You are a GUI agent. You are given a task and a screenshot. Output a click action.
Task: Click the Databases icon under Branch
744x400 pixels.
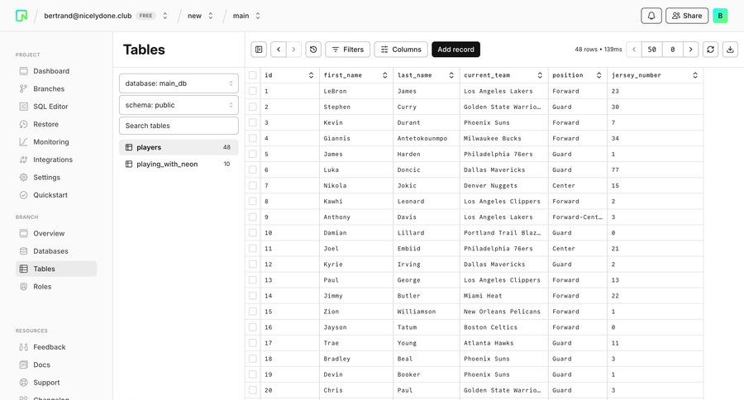[24, 251]
